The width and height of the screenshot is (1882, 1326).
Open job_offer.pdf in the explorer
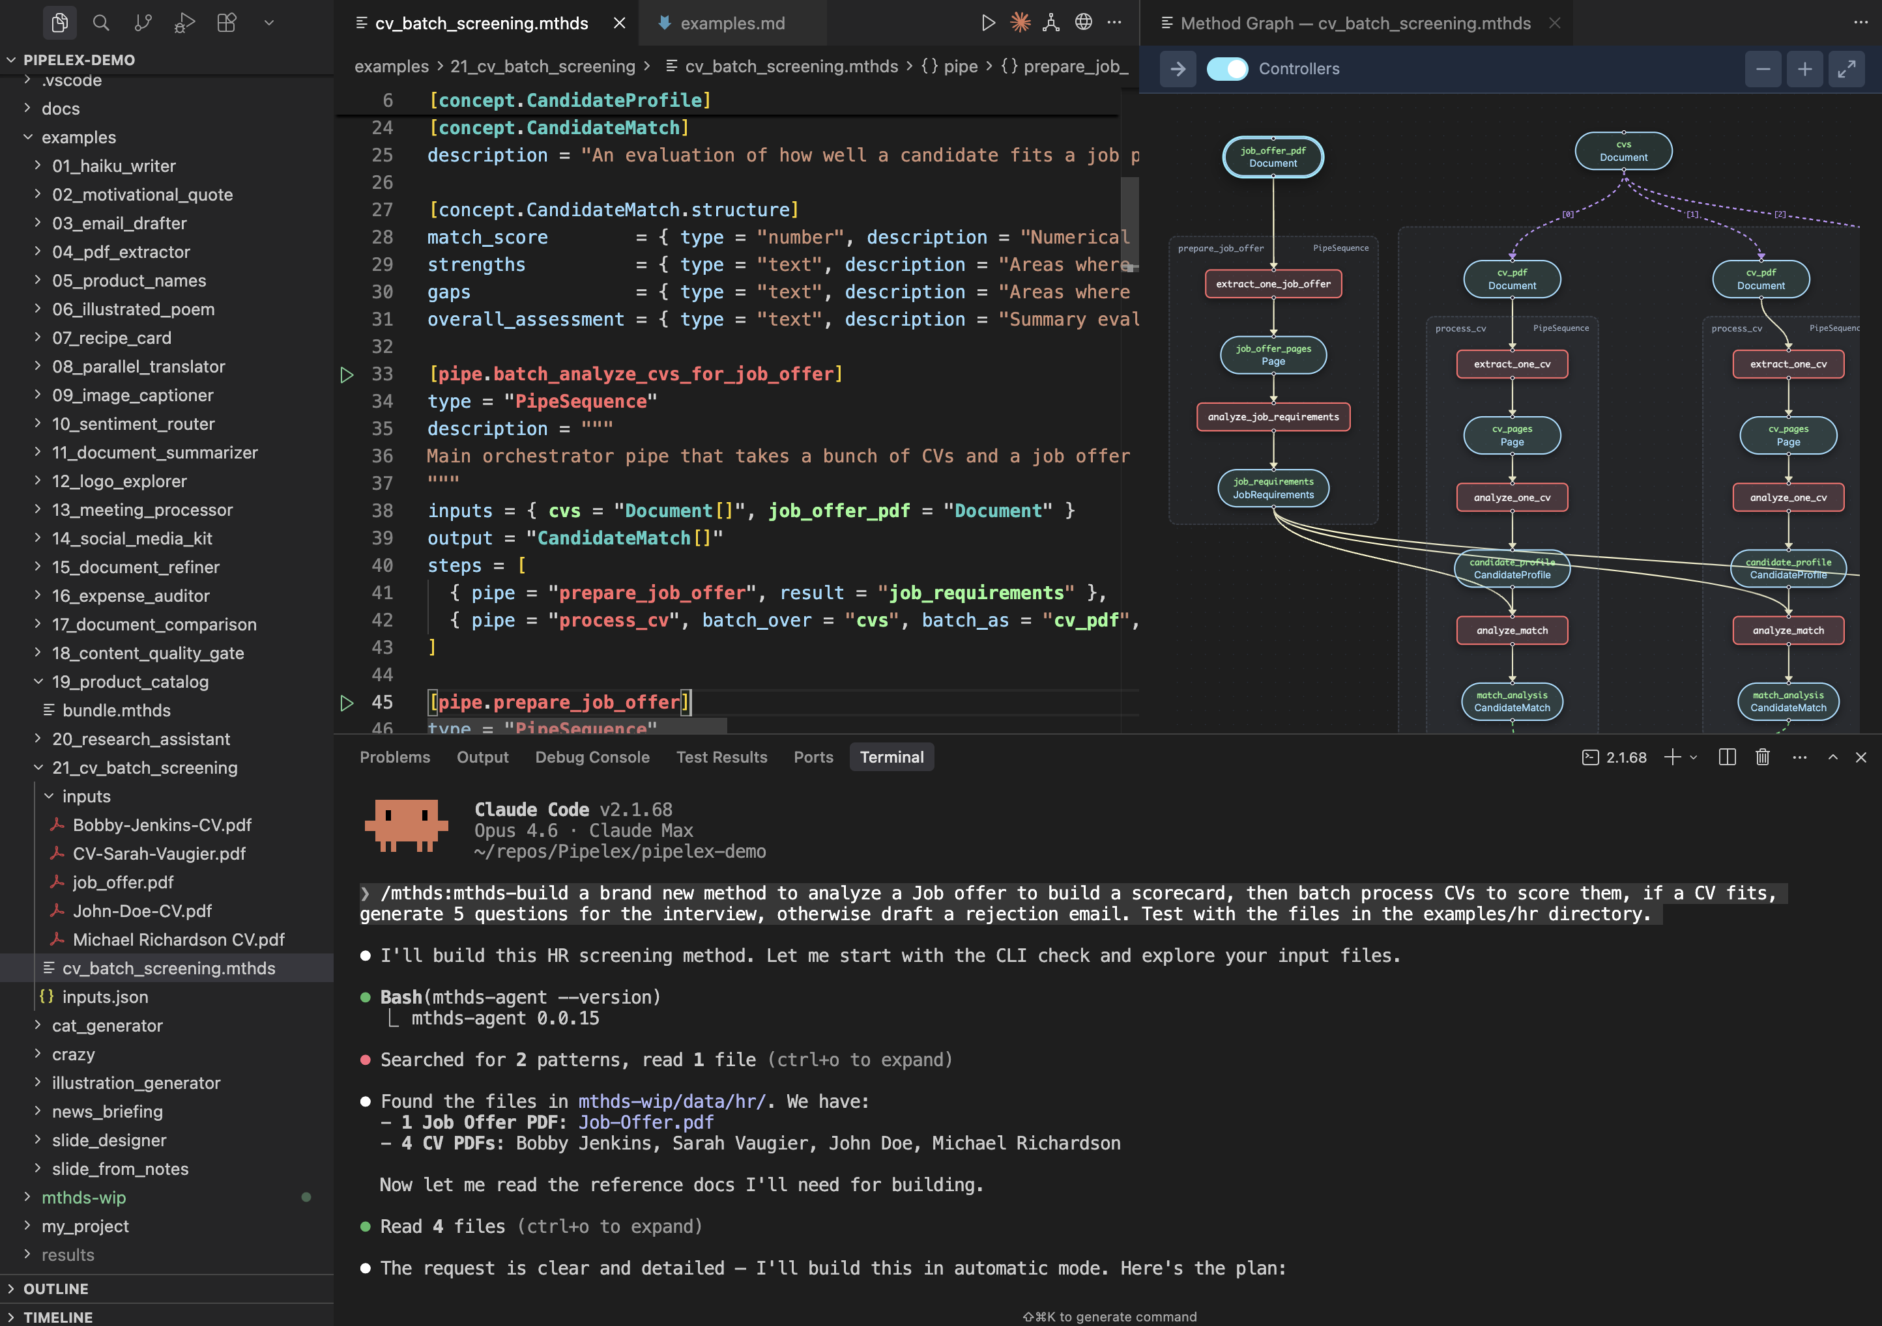[x=123, y=882]
